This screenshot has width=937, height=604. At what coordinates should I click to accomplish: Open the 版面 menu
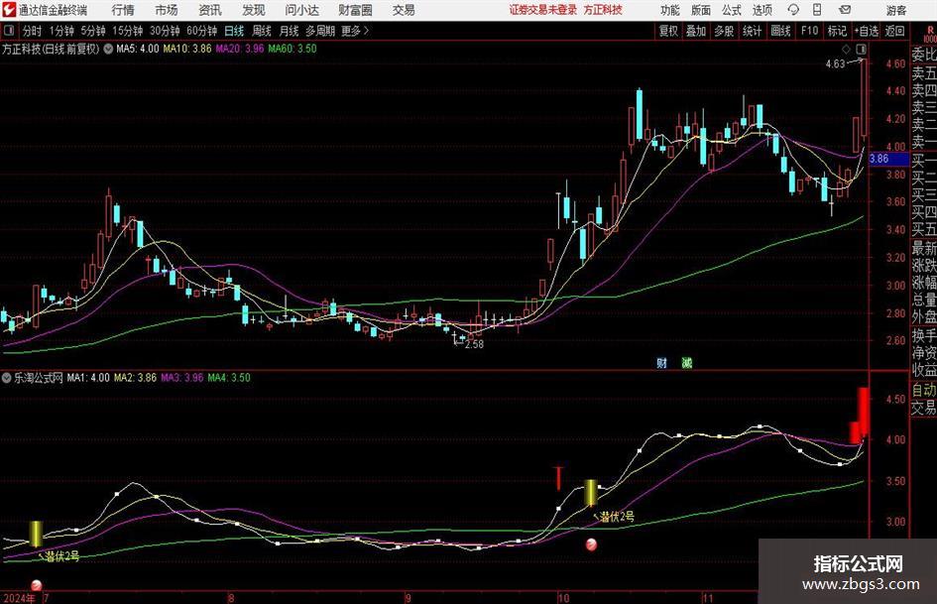(x=701, y=10)
